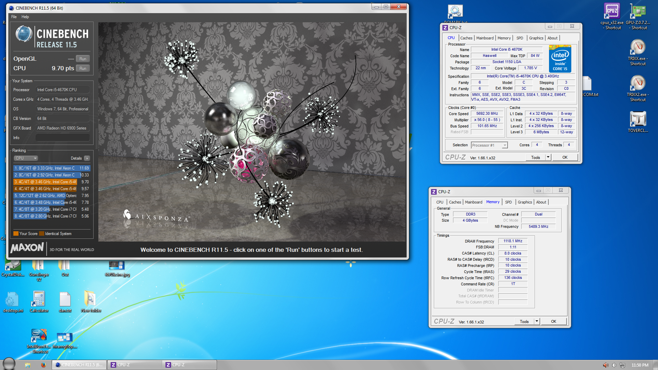Open the TRIXX.exe shortcut icon
Screen dimensions: 658x370
click(x=638, y=47)
